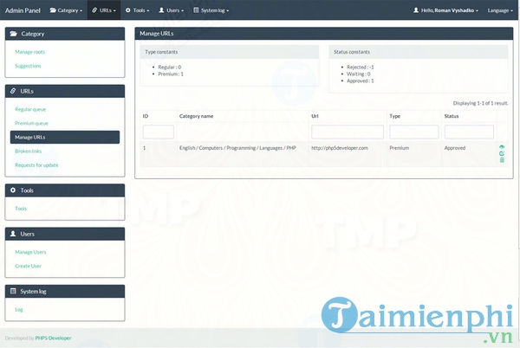
Task: Open Log link in System log panel
Action: click(19, 310)
